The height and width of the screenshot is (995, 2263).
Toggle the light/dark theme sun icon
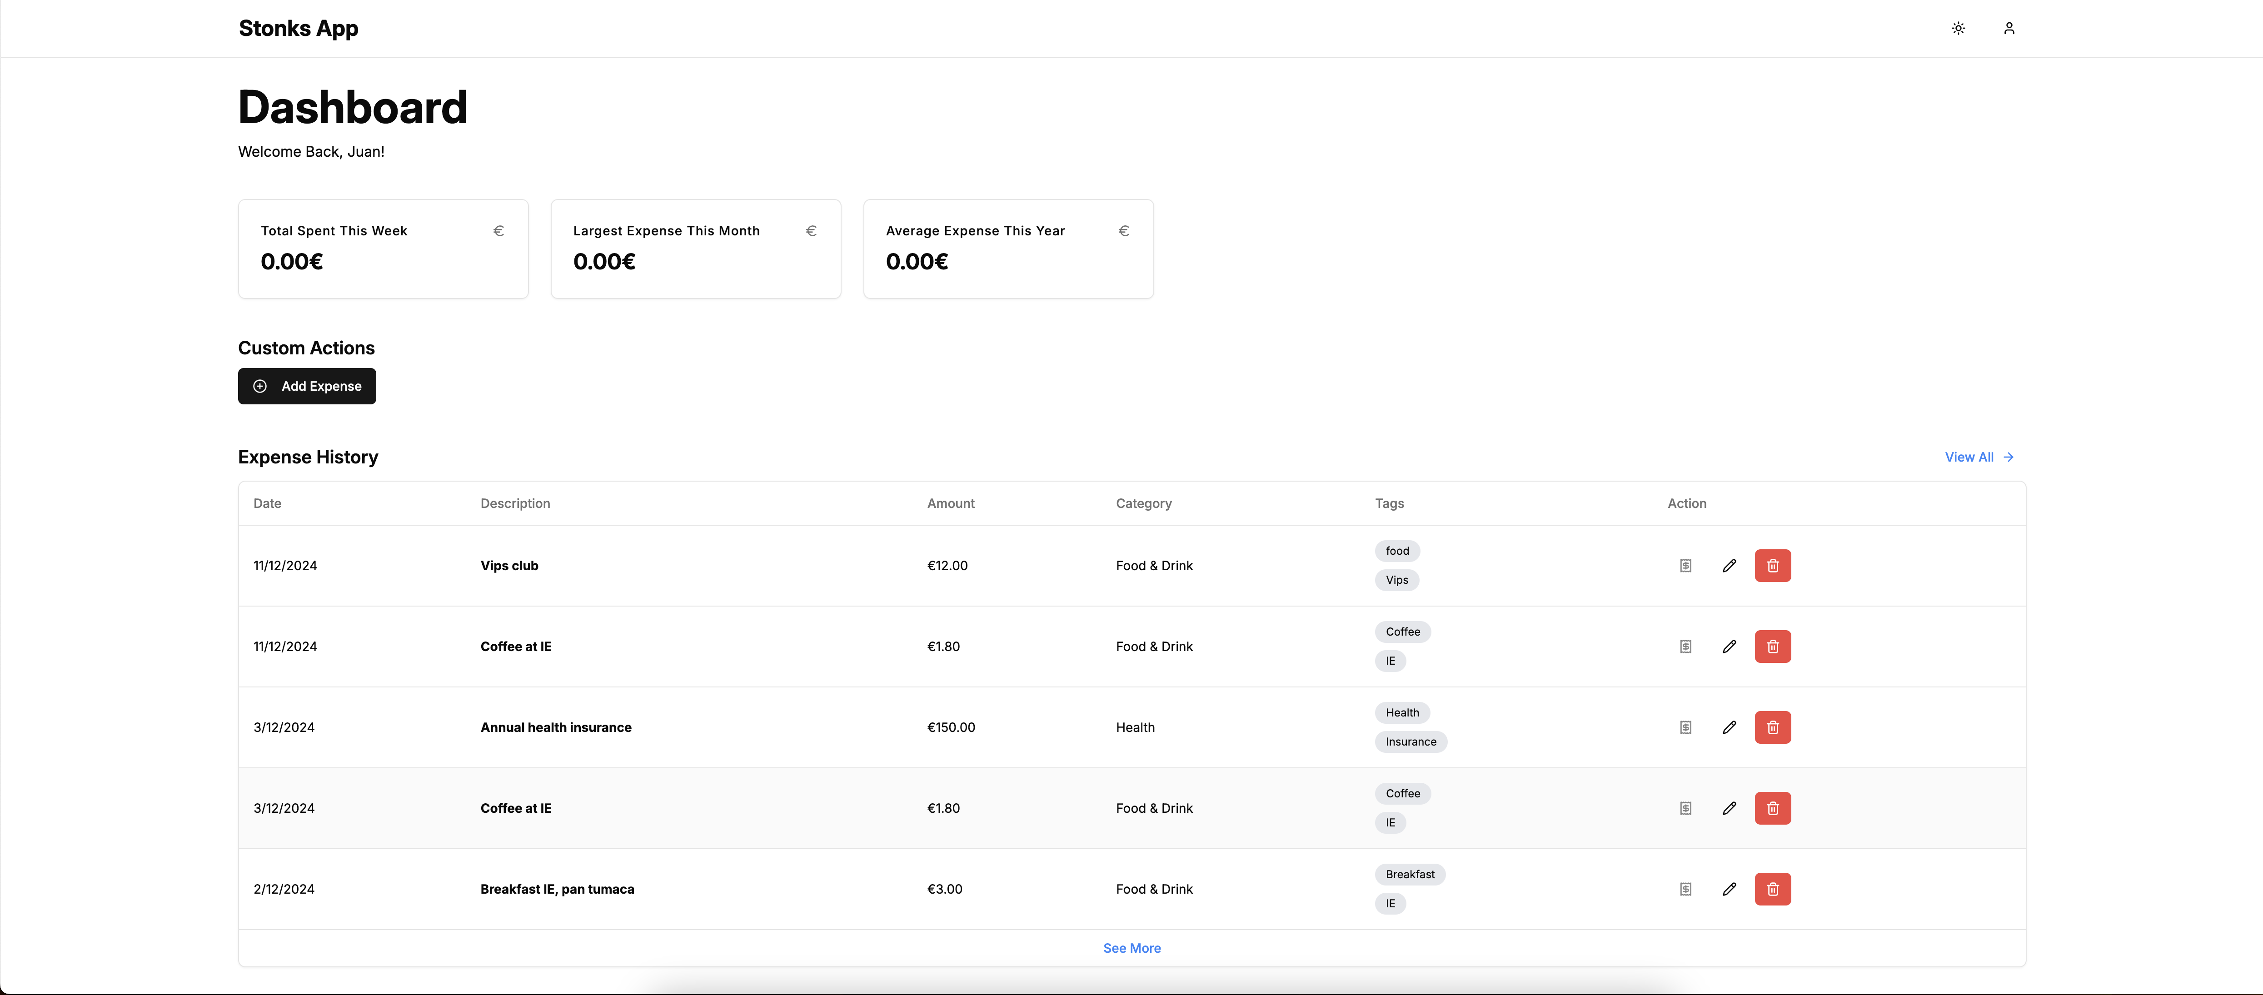[x=1958, y=28]
